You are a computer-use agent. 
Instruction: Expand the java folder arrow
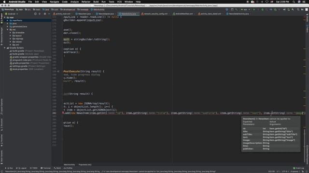(8, 24)
